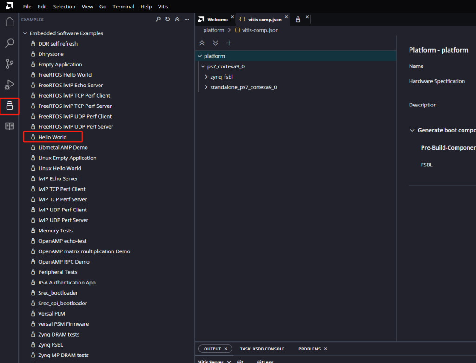476x363 pixels.
Task: Select the Empty Application example
Action: coord(60,64)
